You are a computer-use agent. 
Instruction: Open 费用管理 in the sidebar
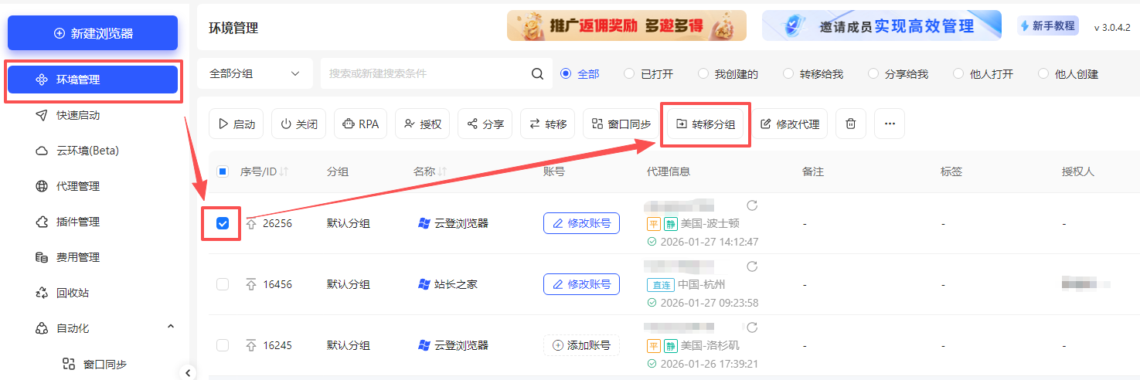(x=78, y=257)
